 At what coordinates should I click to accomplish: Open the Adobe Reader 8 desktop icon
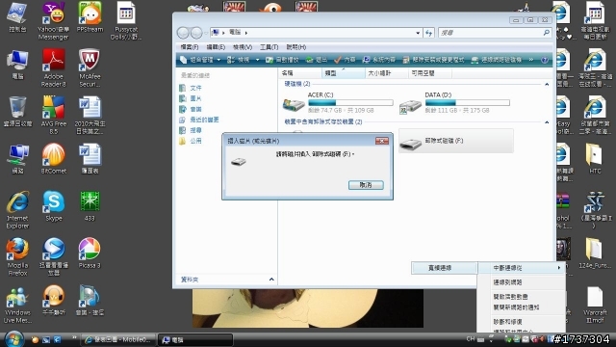54,68
